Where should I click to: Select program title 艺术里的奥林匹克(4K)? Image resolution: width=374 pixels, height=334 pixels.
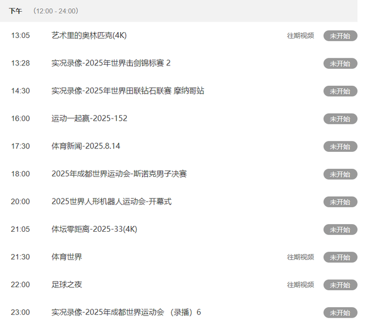tap(89, 36)
